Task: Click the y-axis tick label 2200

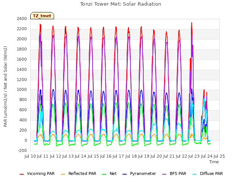Action: pos(22,29)
